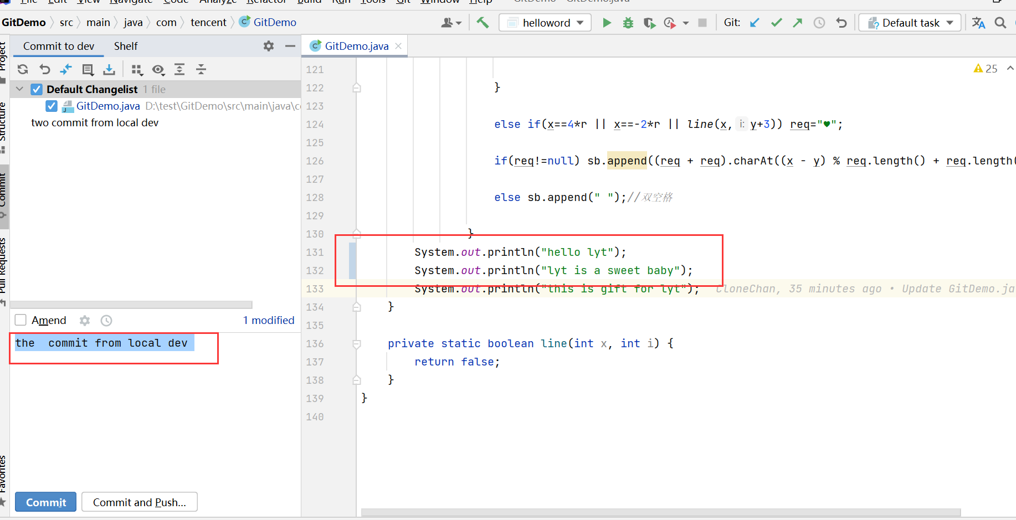Hide the commit tool window
1016x520 pixels.
tap(290, 46)
